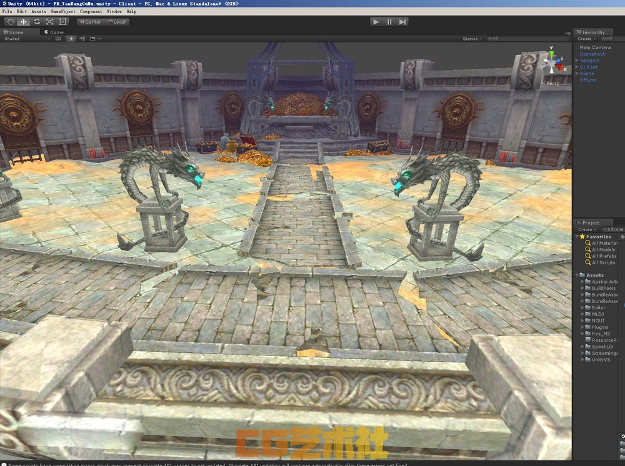Toggle pivot mode Center button
Image resolution: width=625 pixels, height=466 pixels.
[91, 22]
